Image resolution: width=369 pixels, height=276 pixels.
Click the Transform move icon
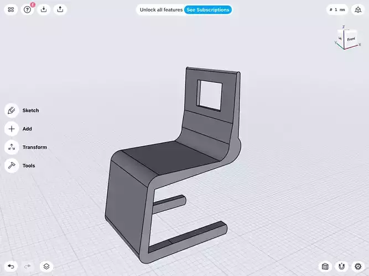(12, 147)
